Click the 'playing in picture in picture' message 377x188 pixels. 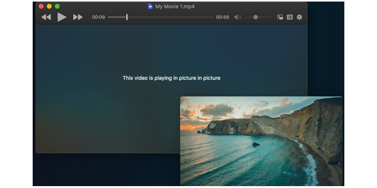click(171, 78)
